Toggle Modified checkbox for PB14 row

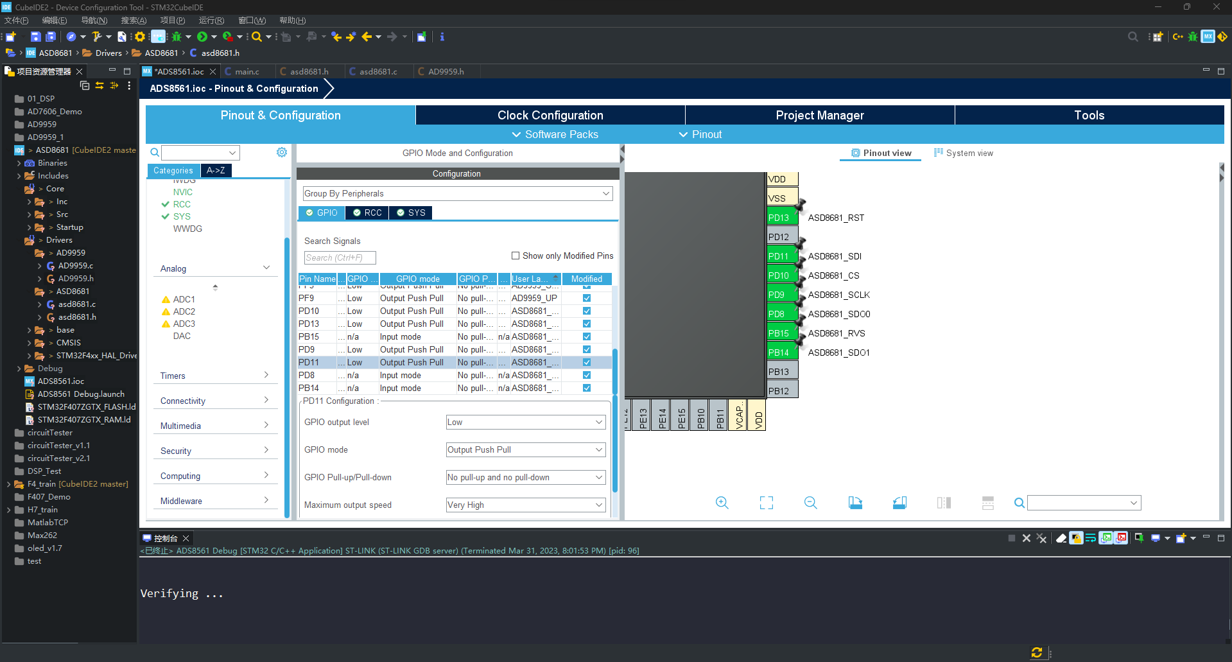587,388
